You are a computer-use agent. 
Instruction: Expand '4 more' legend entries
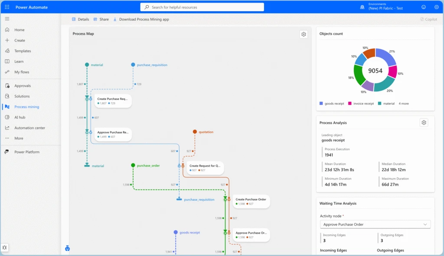(403, 104)
